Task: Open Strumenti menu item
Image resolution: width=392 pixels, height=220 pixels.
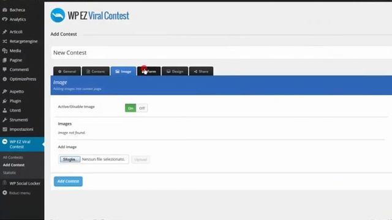Action: point(19,120)
